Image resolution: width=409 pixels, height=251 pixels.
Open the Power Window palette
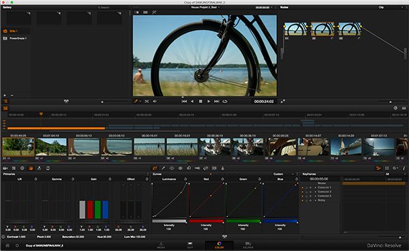click(x=172, y=168)
